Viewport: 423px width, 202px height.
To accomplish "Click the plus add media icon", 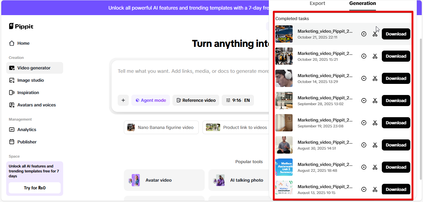I will 123,100.
